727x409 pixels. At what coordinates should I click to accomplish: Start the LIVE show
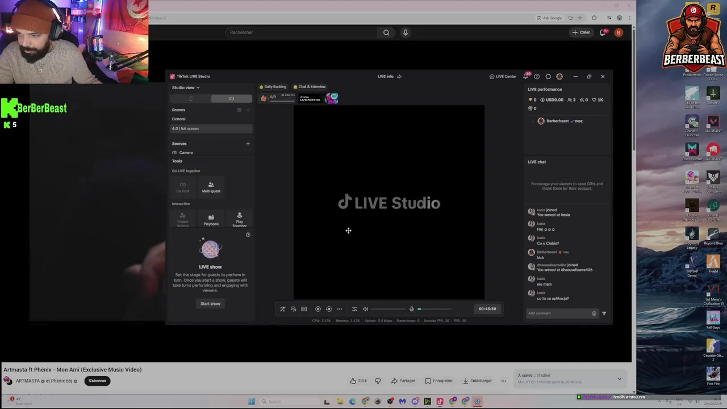(210, 304)
